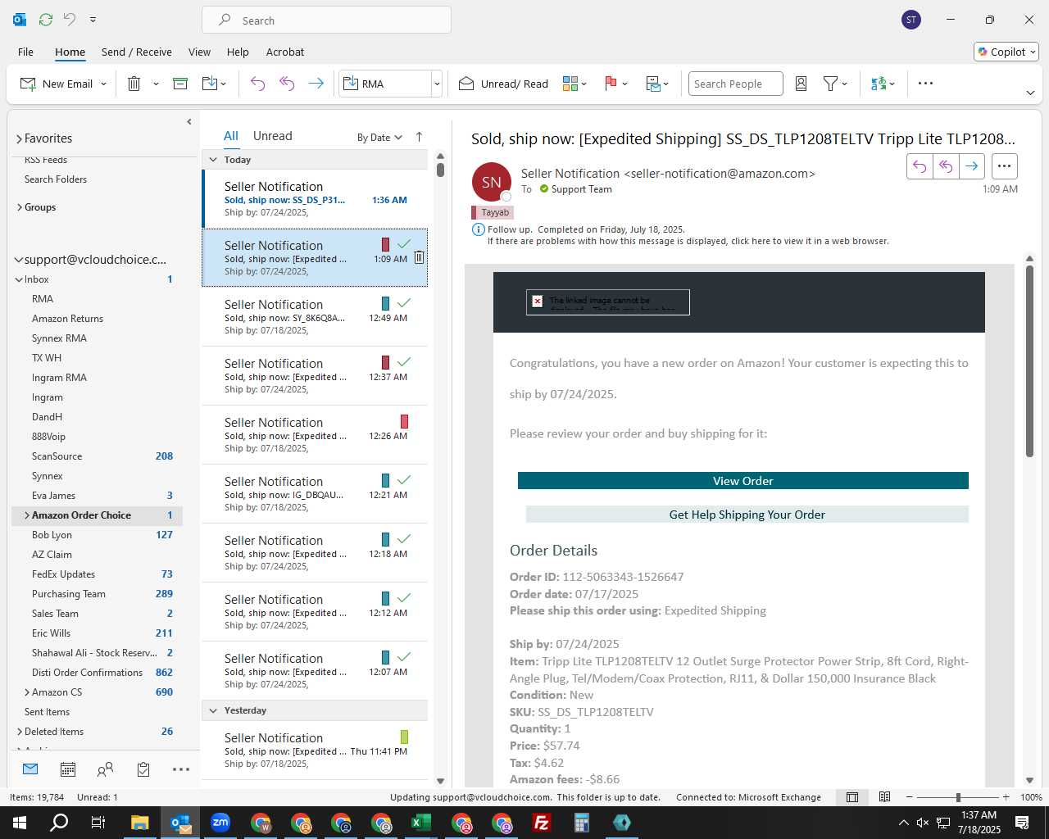1049x839 pixels.
Task: Expand the Groups section
Action: pos(19,207)
